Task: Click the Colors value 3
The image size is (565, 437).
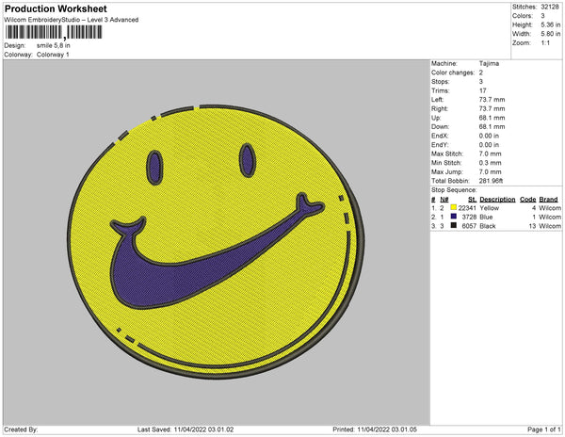Action: click(542, 16)
